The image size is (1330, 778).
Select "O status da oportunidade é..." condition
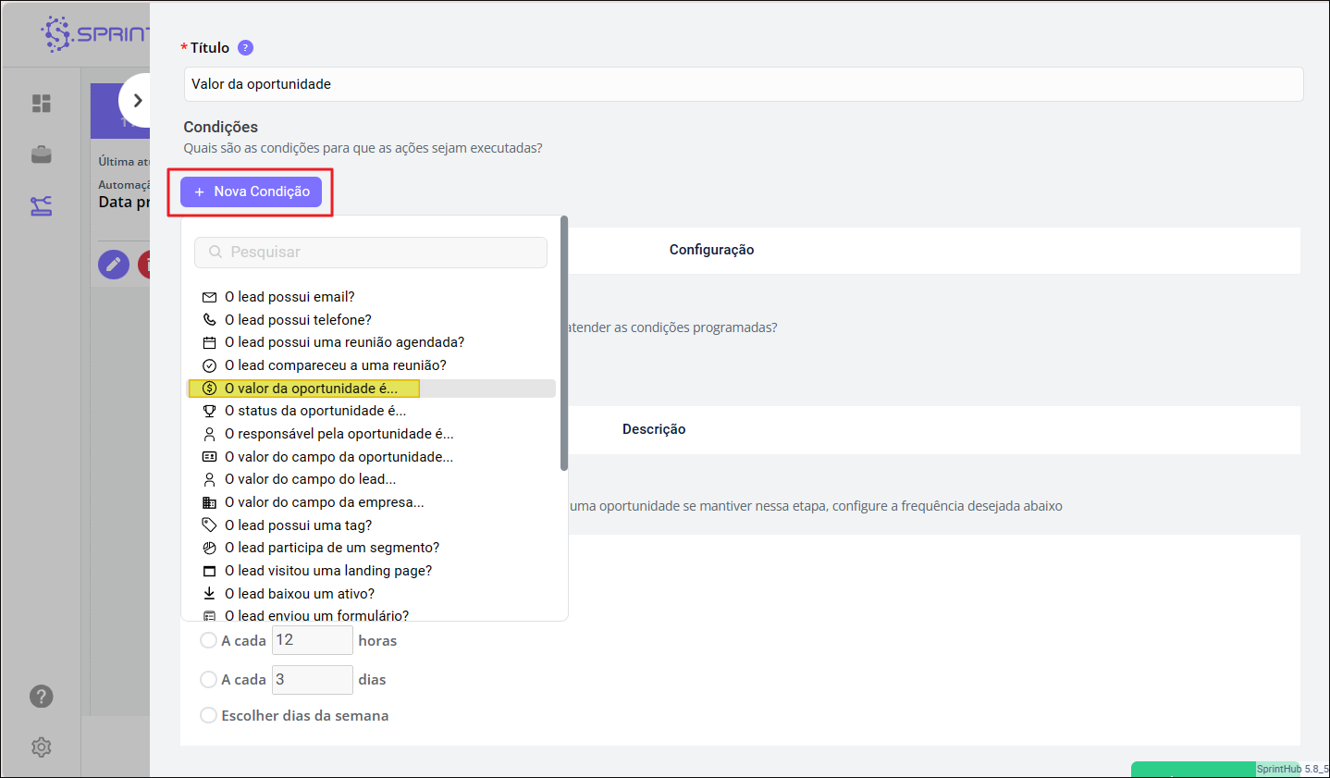tap(314, 411)
